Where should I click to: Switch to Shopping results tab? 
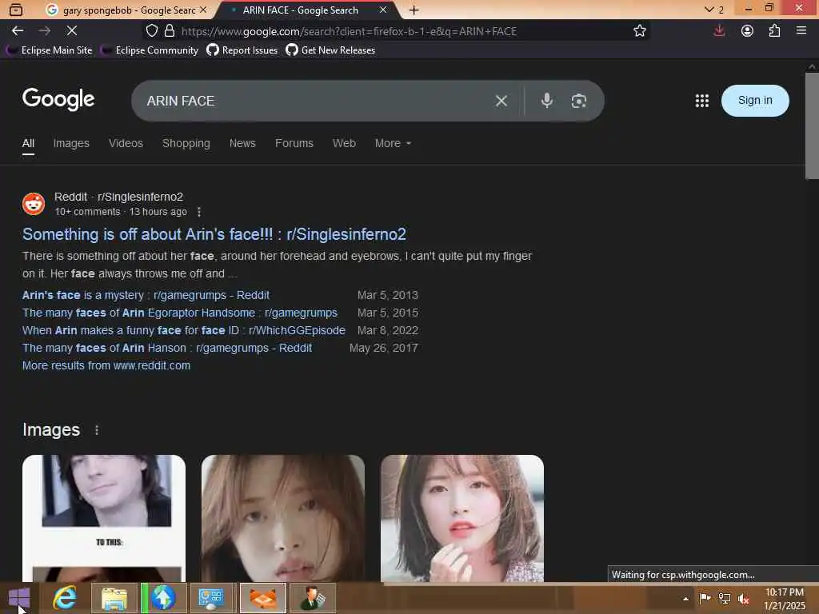[x=186, y=143]
